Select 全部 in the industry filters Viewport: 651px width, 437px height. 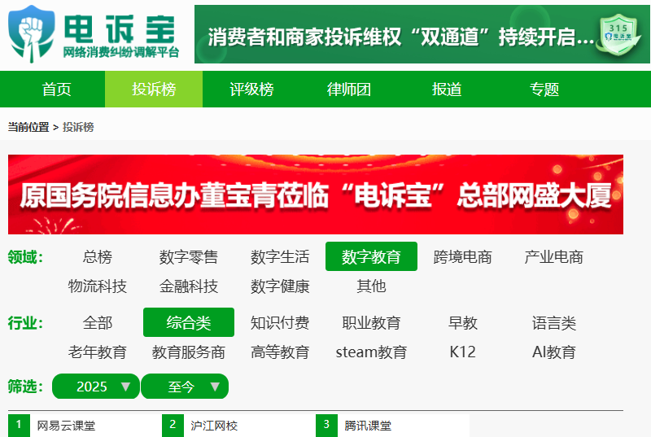(x=98, y=322)
